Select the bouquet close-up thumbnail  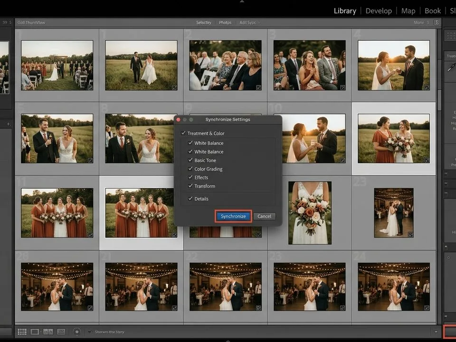pos(310,213)
